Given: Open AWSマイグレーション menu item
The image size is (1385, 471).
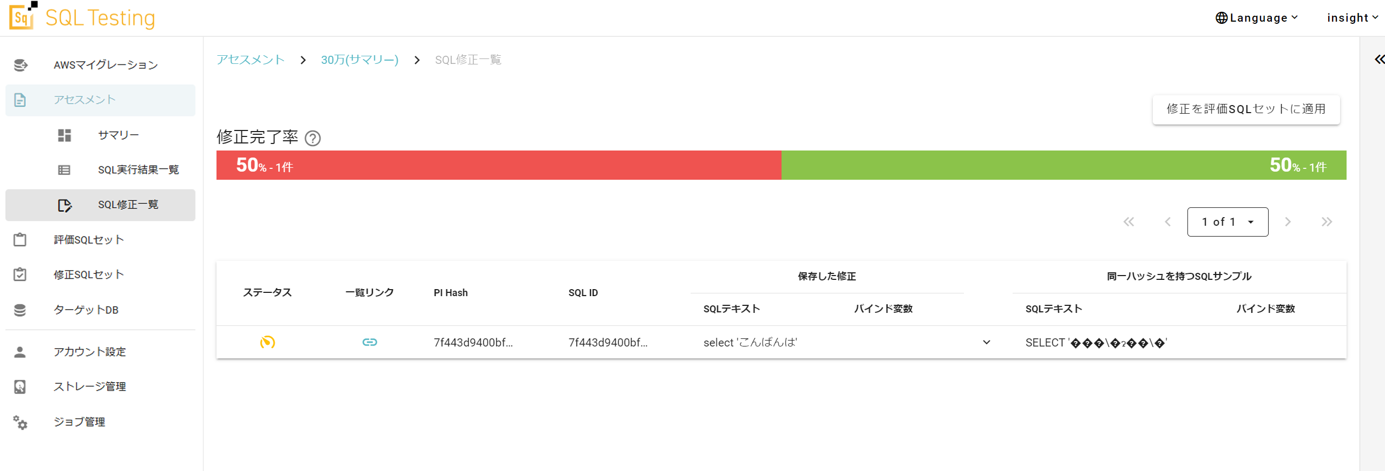Looking at the screenshot, I should pos(100,65).
